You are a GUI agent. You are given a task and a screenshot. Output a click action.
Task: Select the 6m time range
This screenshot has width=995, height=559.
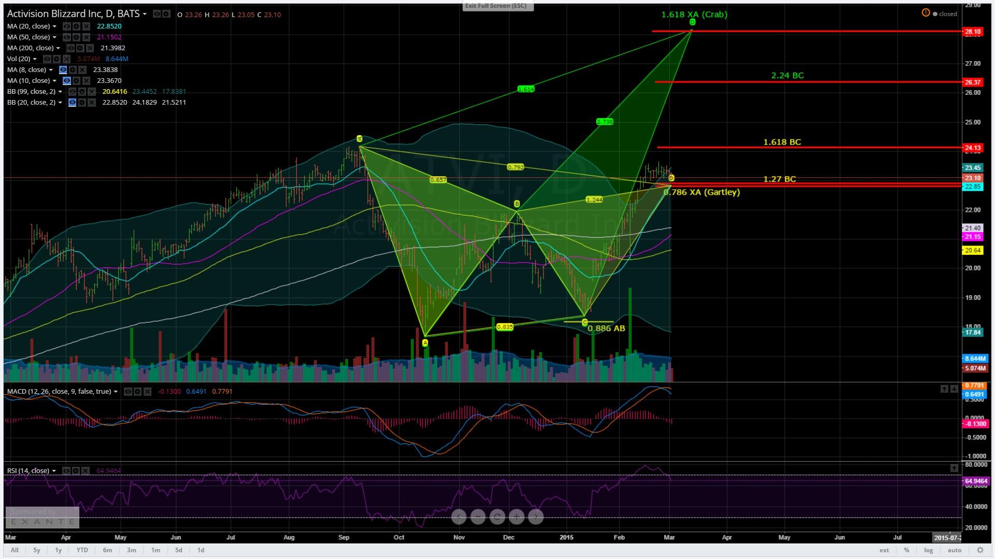[x=107, y=550]
